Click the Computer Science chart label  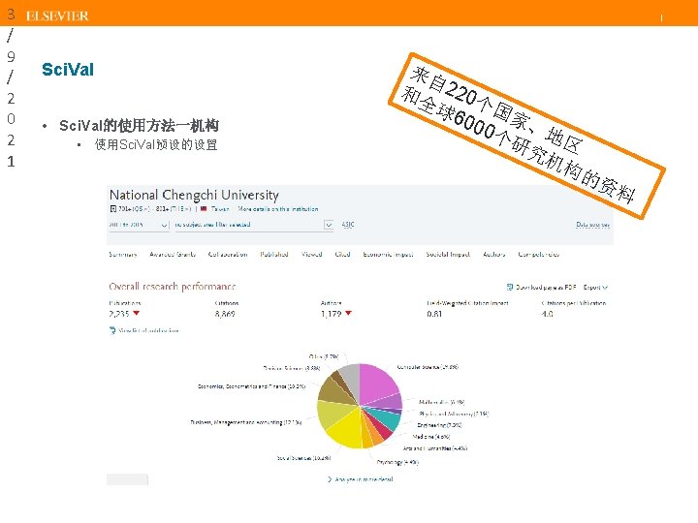click(x=428, y=367)
